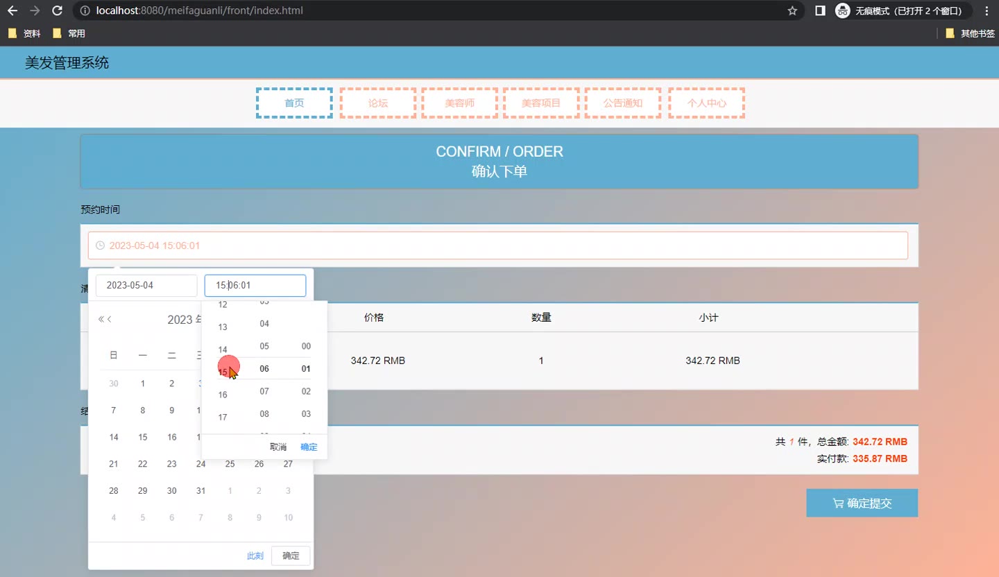Open the 公告通知 navigation tab
The width and height of the screenshot is (999, 577).
(623, 103)
